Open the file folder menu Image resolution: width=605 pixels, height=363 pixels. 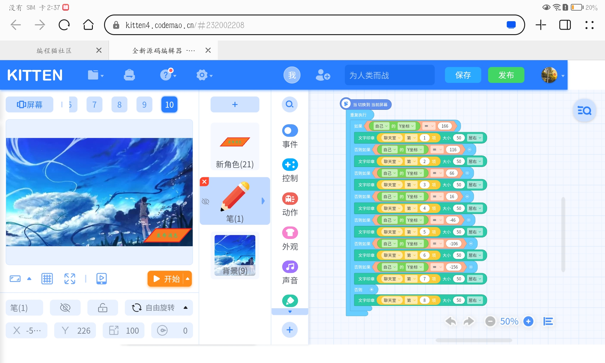[96, 75]
